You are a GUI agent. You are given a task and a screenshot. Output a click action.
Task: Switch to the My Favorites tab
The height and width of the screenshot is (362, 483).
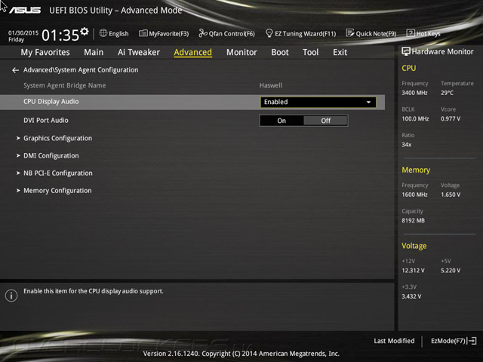[45, 52]
